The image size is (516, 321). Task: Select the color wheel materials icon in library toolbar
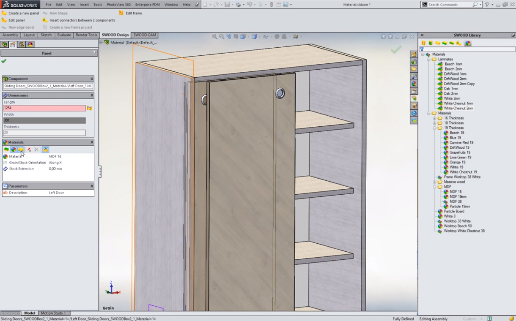pos(468,43)
